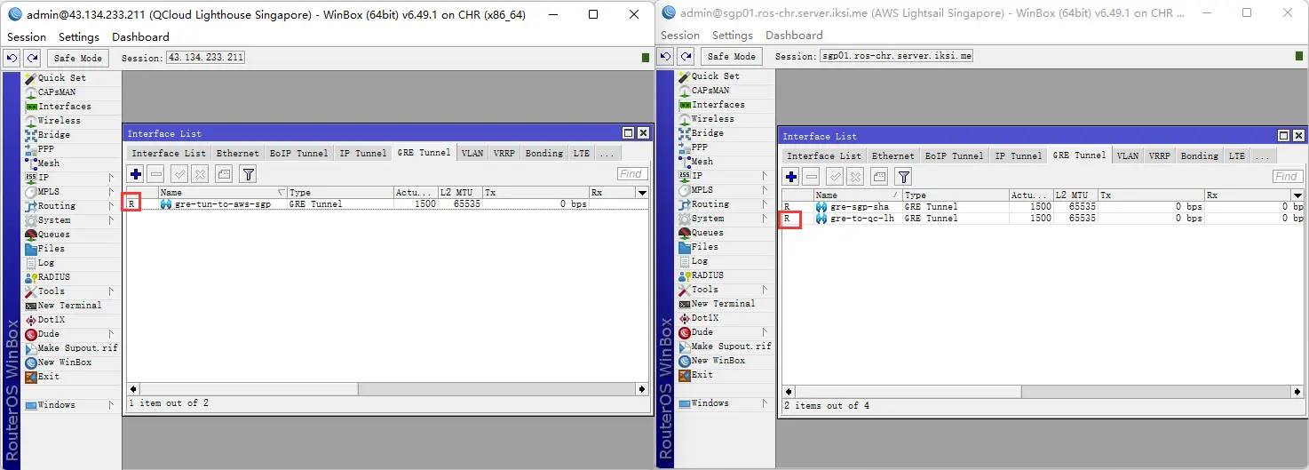Open the Settings menu in AWS window
This screenshot has height=470, width=1309.
pyautogui.click(x=733, y=35)
